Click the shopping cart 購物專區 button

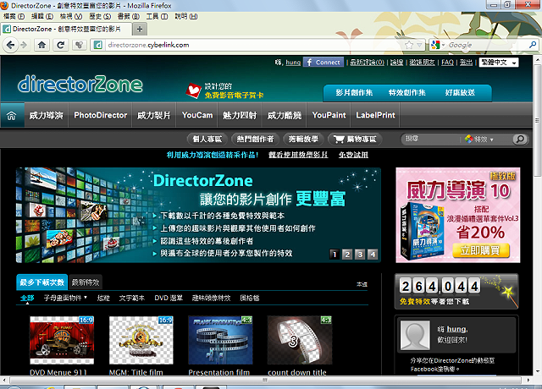(x=355, y=139)
